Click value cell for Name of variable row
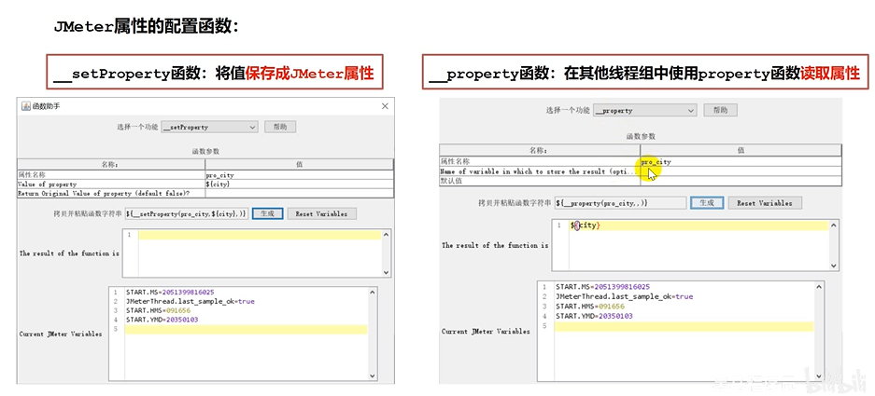This screenshot has height=396, width=875. click(x=741, y=171)
